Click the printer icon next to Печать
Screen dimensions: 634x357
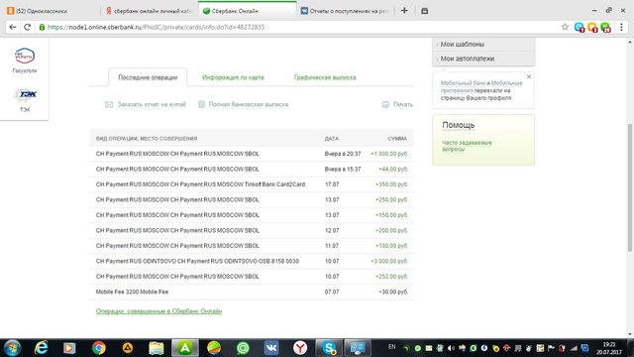point(385,104)
